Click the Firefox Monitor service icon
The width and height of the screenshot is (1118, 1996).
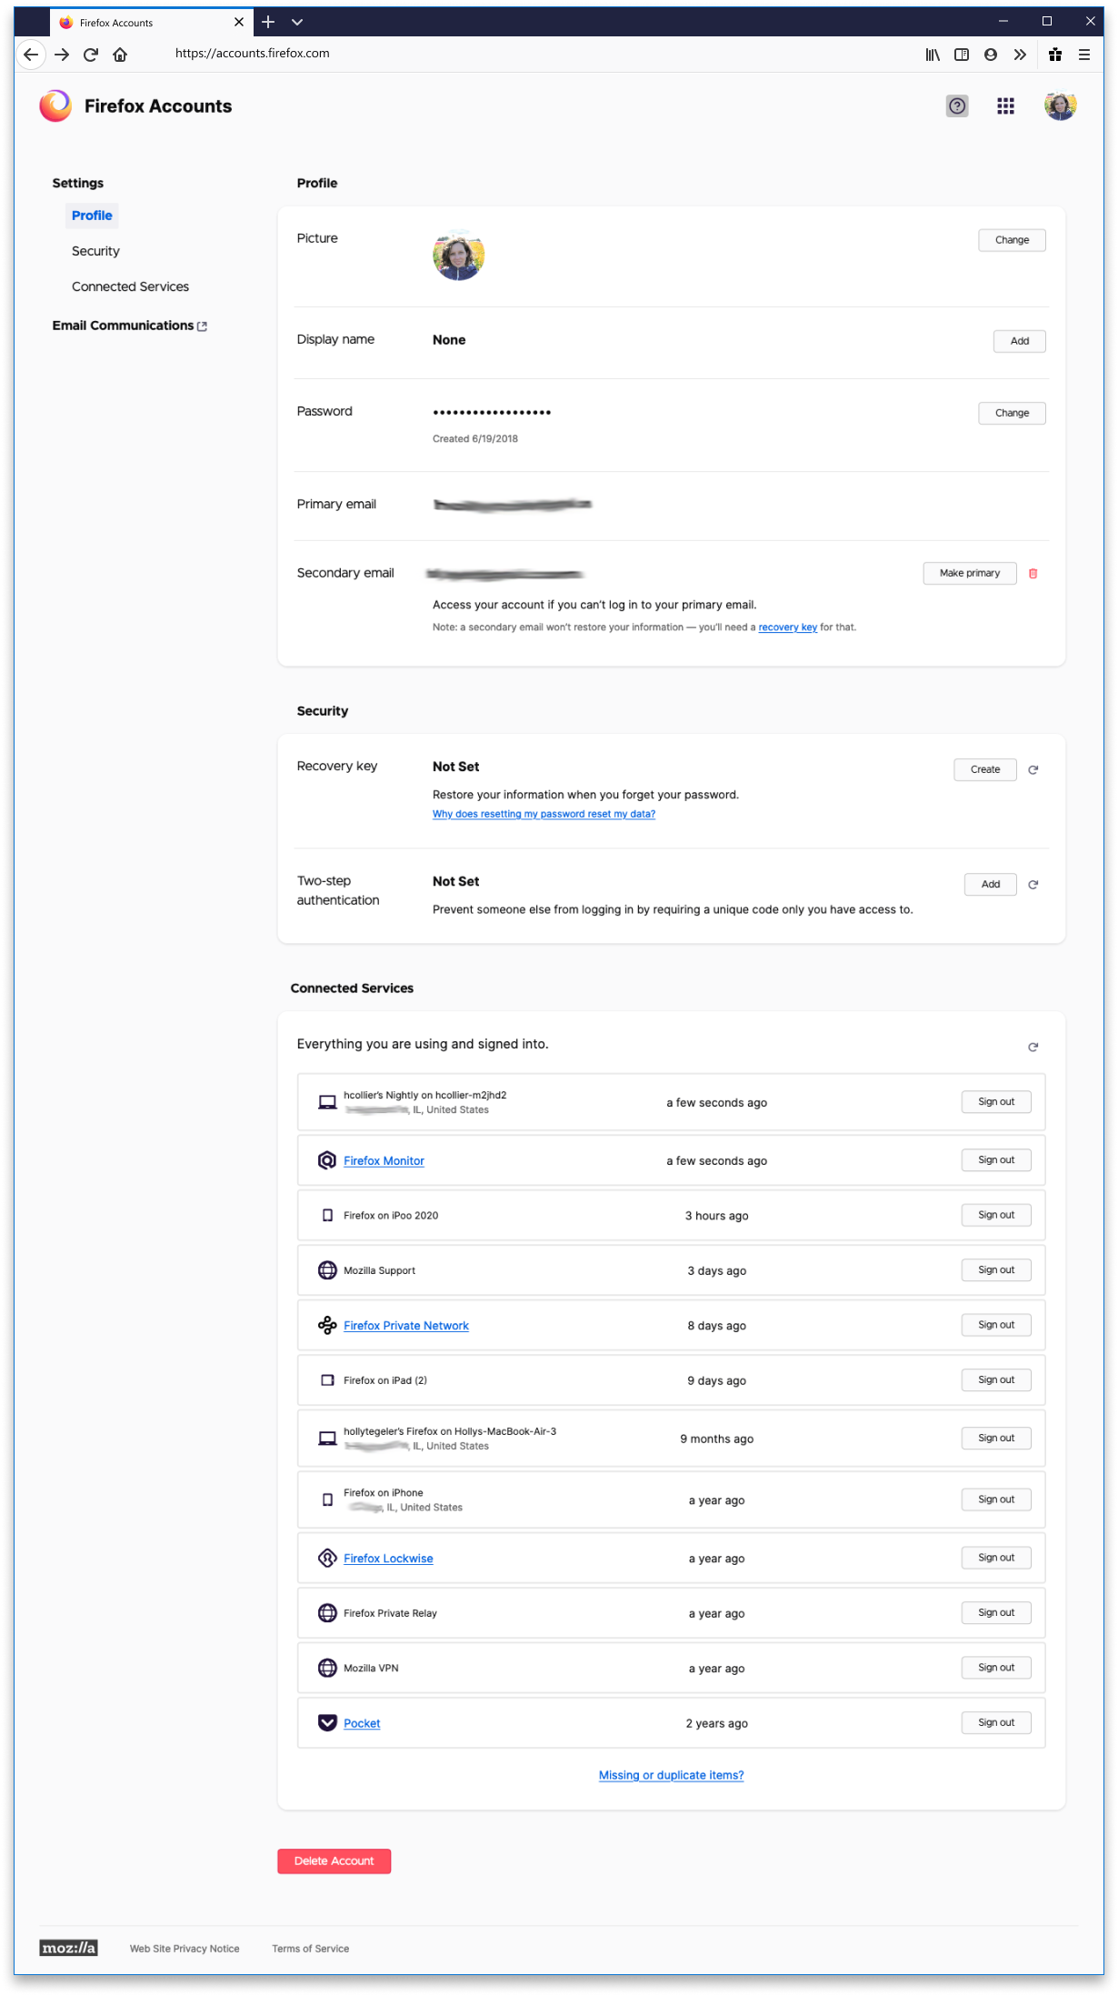[x=327, y=1161]
